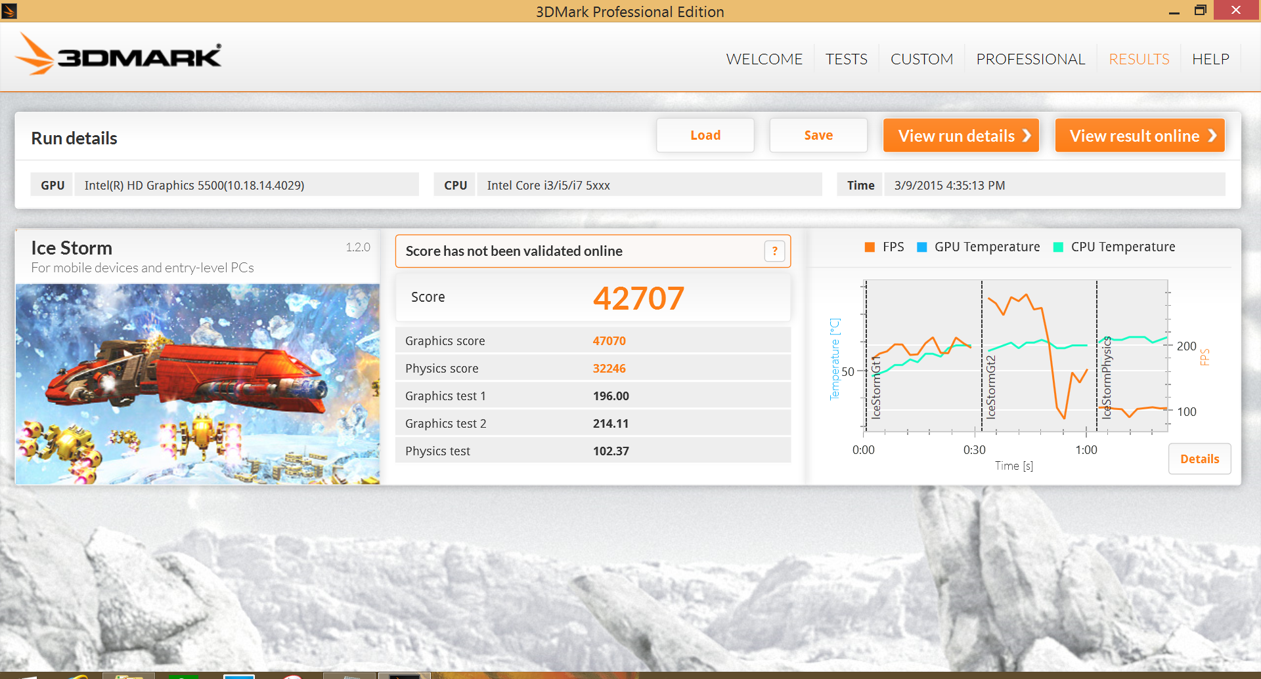This screenshot has height=679, width=1261.
Task: Click the GPU Temperature blue legend swatch
Action: pos(921,247)
